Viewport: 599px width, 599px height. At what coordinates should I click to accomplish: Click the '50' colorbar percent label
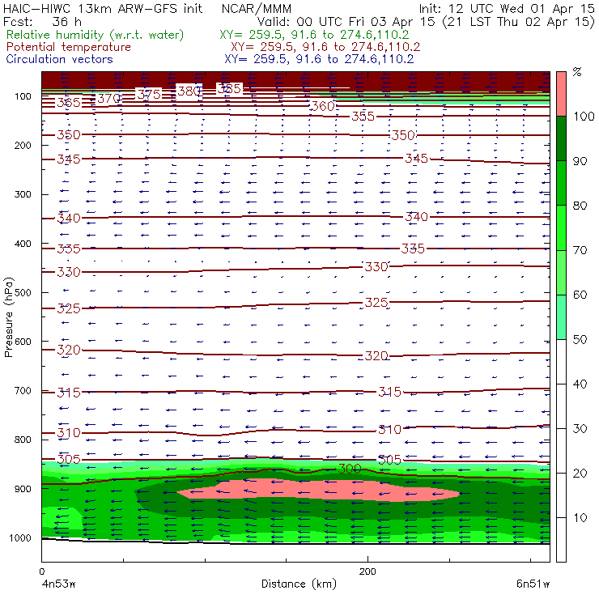coord(580,340)
